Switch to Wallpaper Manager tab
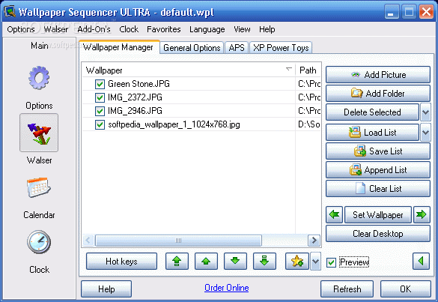Screen dimensions: 438x302 [119, 47]
